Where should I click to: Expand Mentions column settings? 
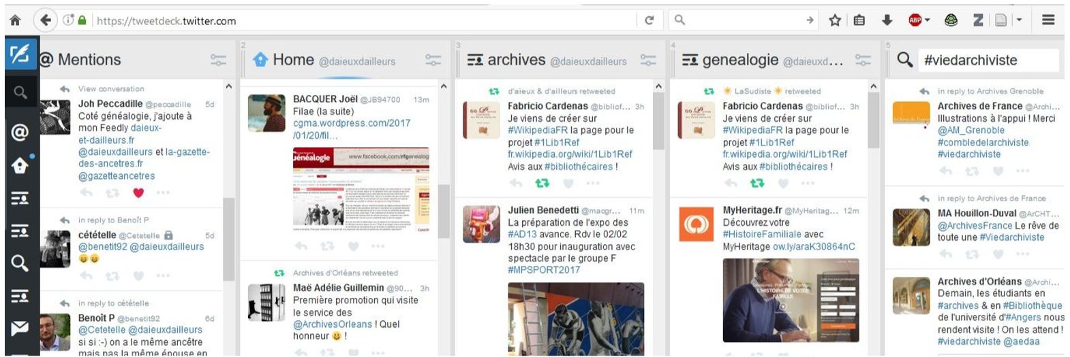[x=218, y=60]
